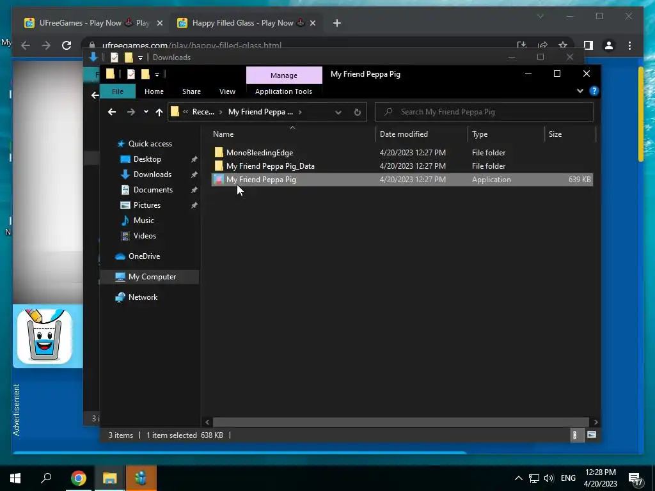Open Chrome three-dot menu
The height and width of the screenshot is (491, 655).
click(x=629, y=45)
